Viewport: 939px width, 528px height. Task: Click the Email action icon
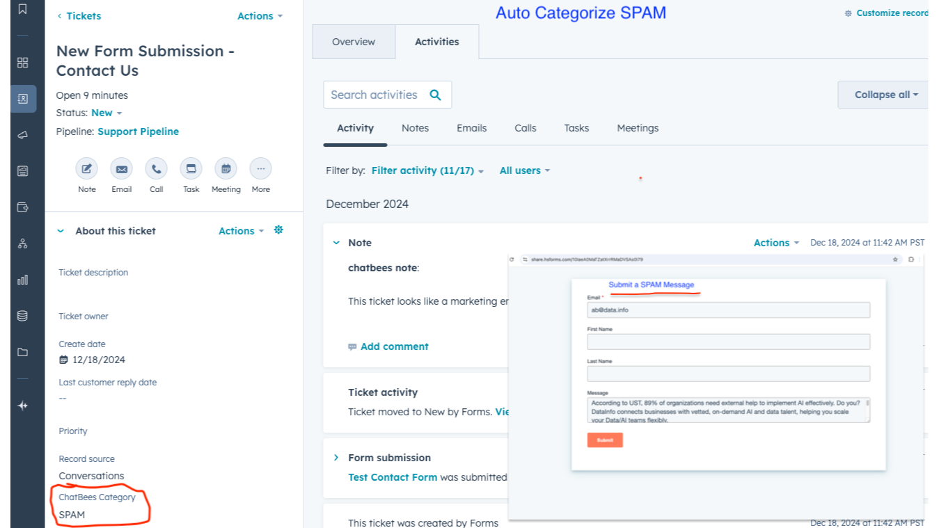click(x=121, y=169)
